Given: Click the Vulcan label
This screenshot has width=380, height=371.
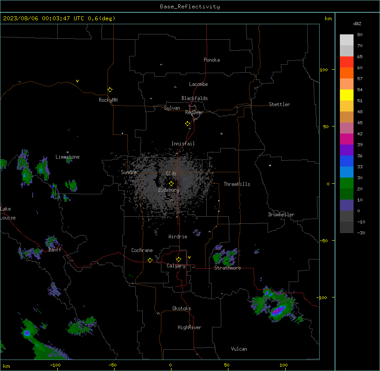Looking at the screenshot, I should [x=239, y=349].
